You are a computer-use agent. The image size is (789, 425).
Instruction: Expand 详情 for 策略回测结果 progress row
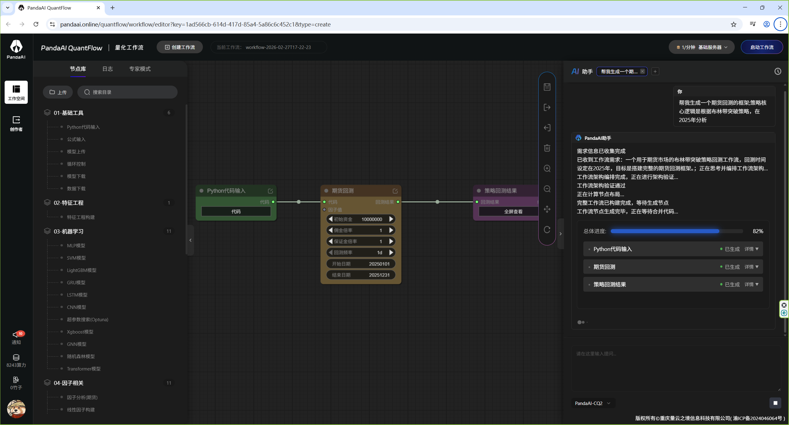751,285
